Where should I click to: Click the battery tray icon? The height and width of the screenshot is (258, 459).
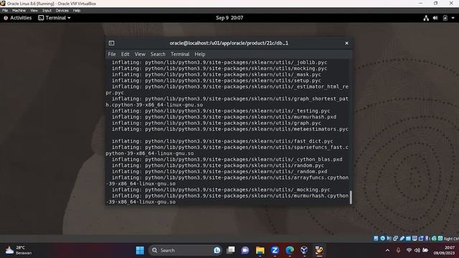(x=425, y=250)
